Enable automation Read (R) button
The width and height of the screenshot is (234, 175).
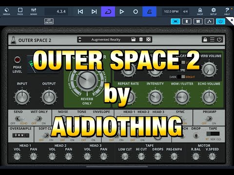coord(187,21)
